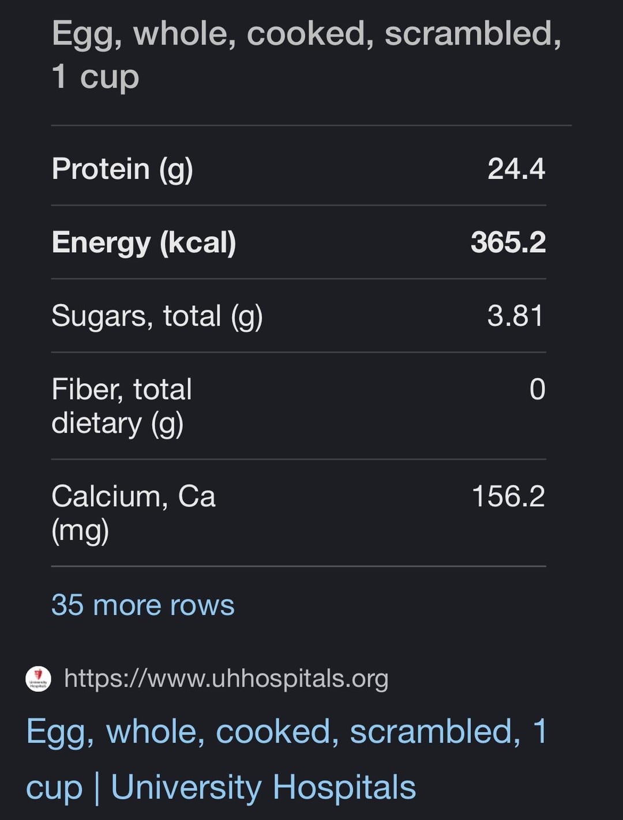Open the blue "Egg, whole, cooked, scrambled" result title
This screenshot has width=623, height=820.
(286, 732)
